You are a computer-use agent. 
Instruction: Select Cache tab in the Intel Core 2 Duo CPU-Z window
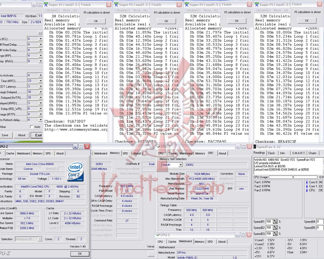(x=10, y=153)
